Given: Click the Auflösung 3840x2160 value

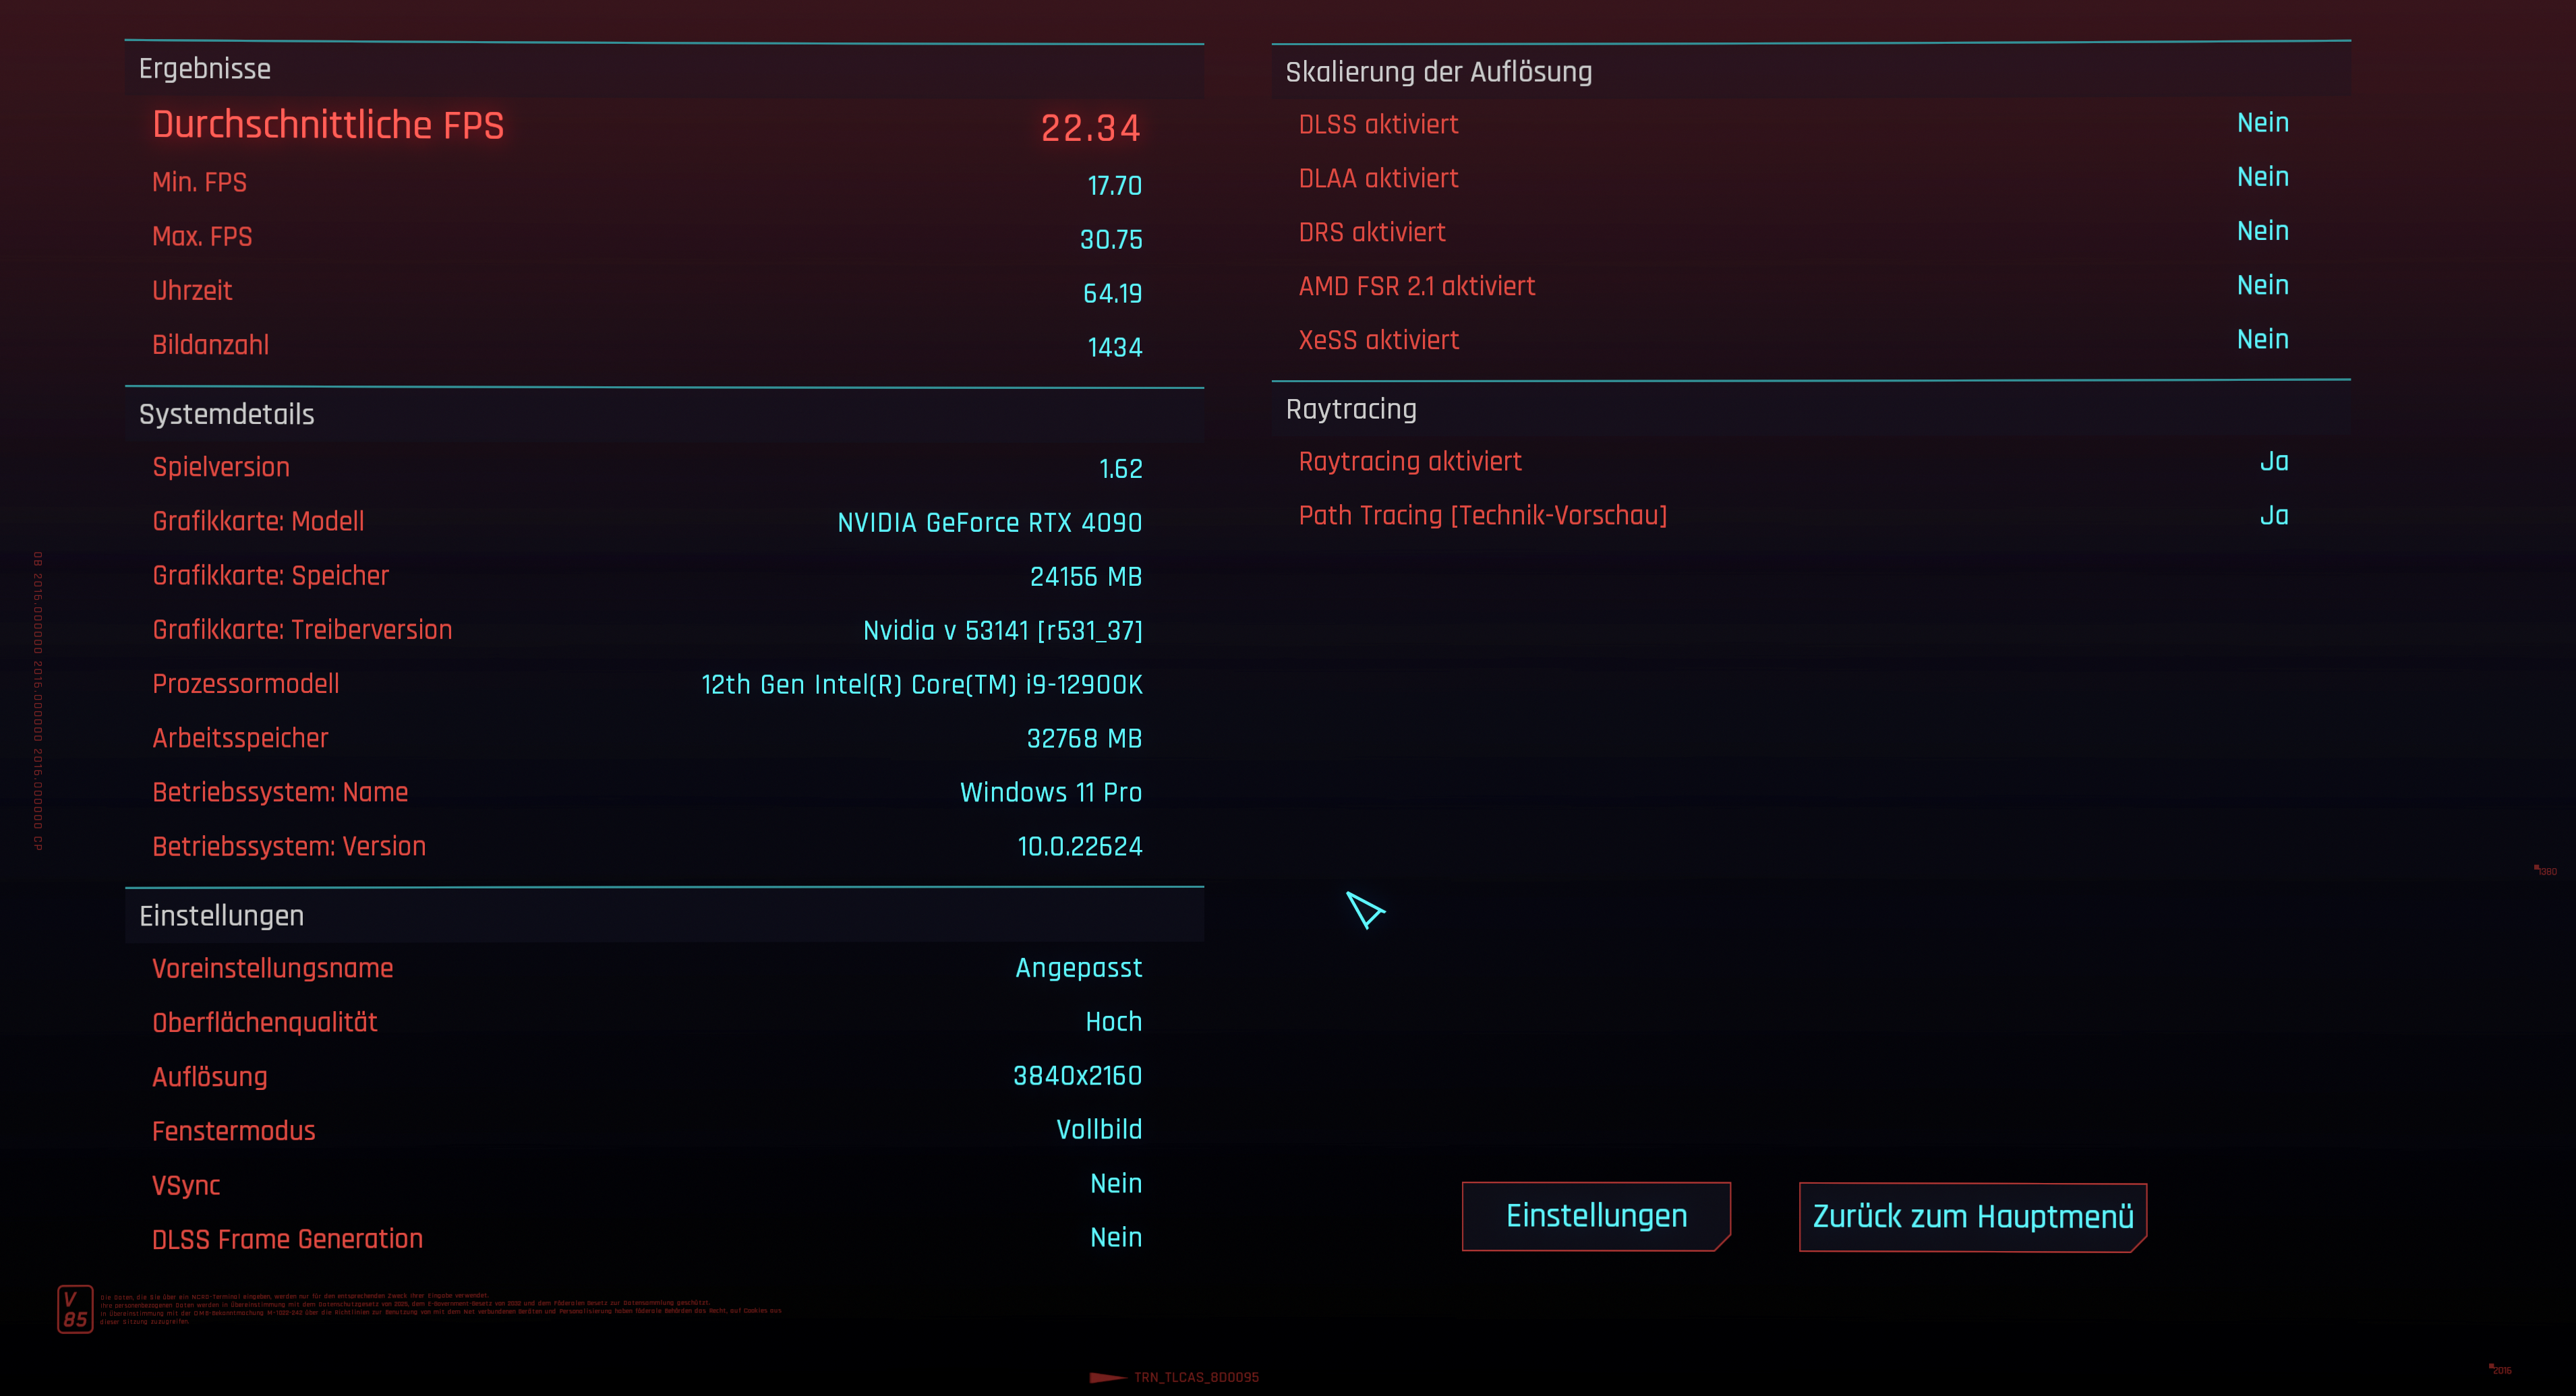Looking at the screenshot, I should pos(1077,1076).
